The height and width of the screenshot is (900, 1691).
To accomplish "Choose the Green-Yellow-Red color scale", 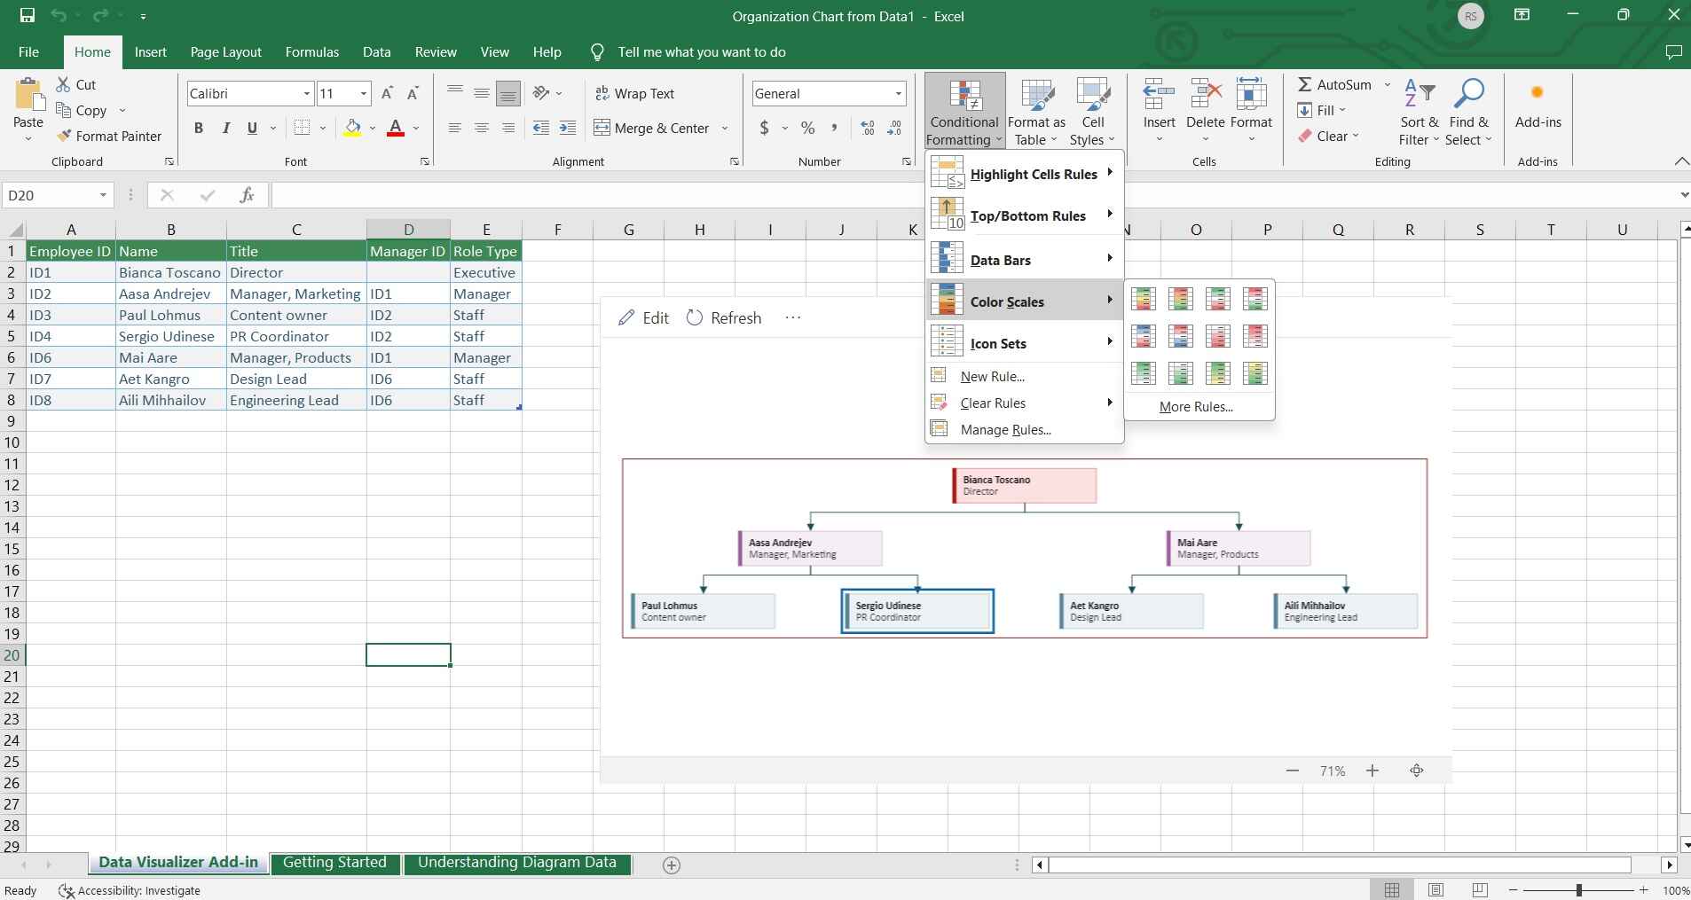I will (x=1144, y=299).
